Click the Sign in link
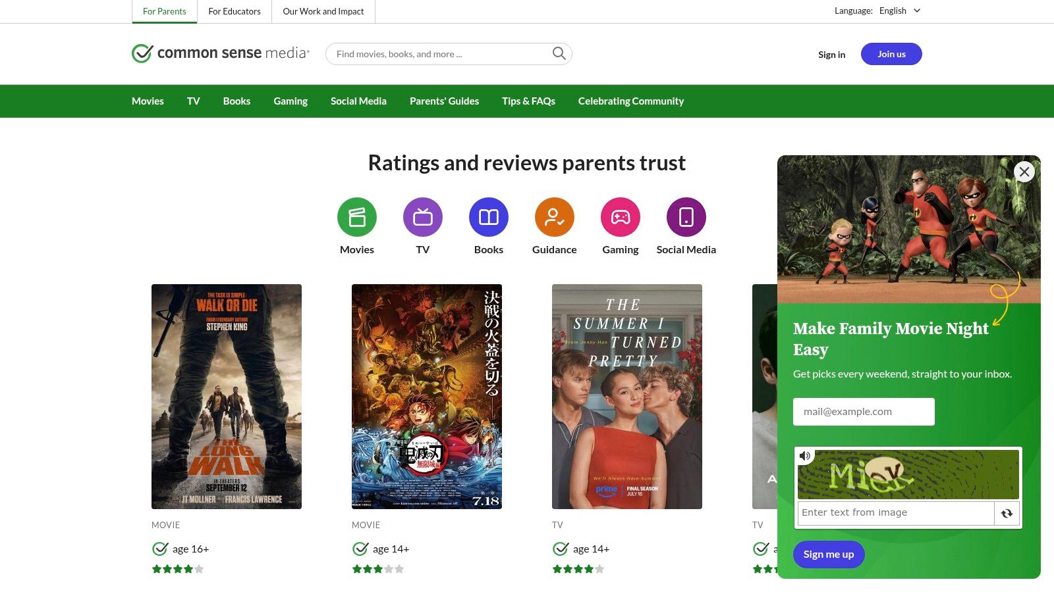This screenshot has height=592, width=1054. (x=831, y=55)
